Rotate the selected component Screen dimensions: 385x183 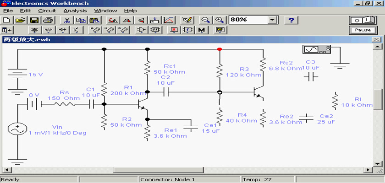click(x=114, y=20)
